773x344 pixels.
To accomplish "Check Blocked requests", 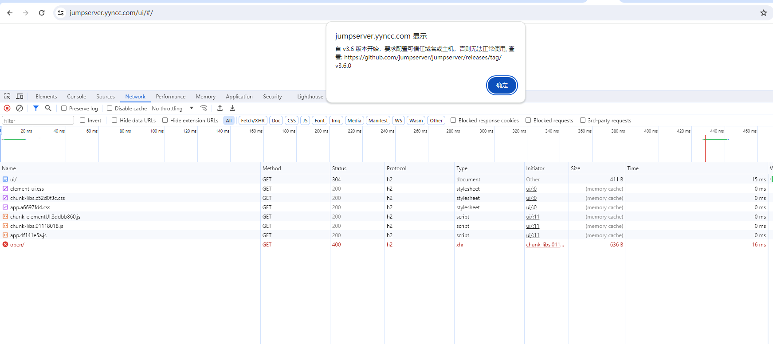I will tap(528, 120).
